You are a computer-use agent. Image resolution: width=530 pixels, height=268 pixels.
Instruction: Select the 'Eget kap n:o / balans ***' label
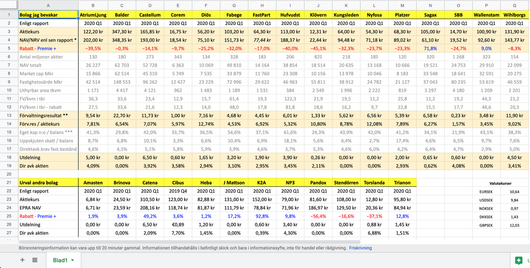48,132
